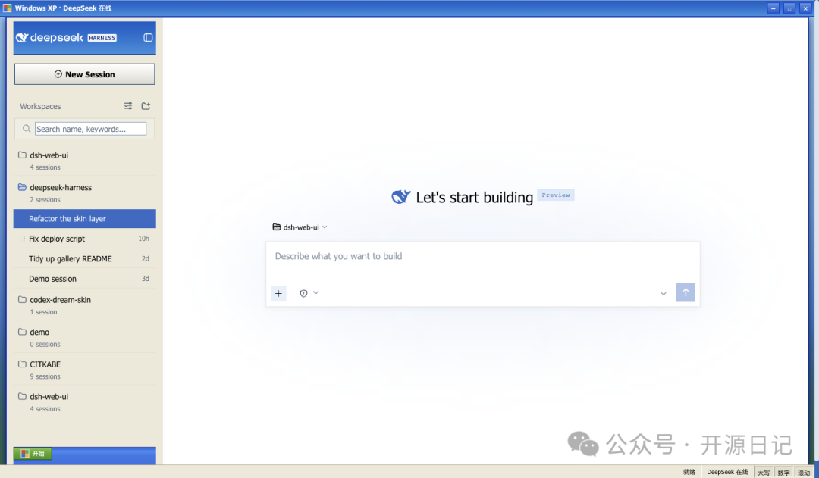Screen dimensions: 819x478
Task: Click the Preview badge
Action: (x=556, y=195)
